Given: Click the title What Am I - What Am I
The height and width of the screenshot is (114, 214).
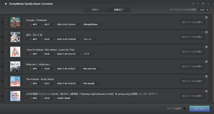Looking at the screenshot, I should 38,64.
